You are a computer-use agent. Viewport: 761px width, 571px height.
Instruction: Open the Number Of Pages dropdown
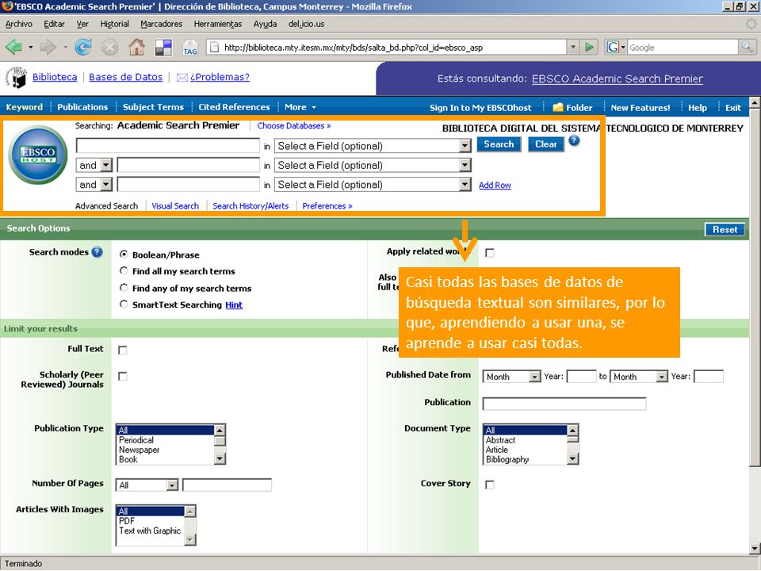click(x=147, y=485)
